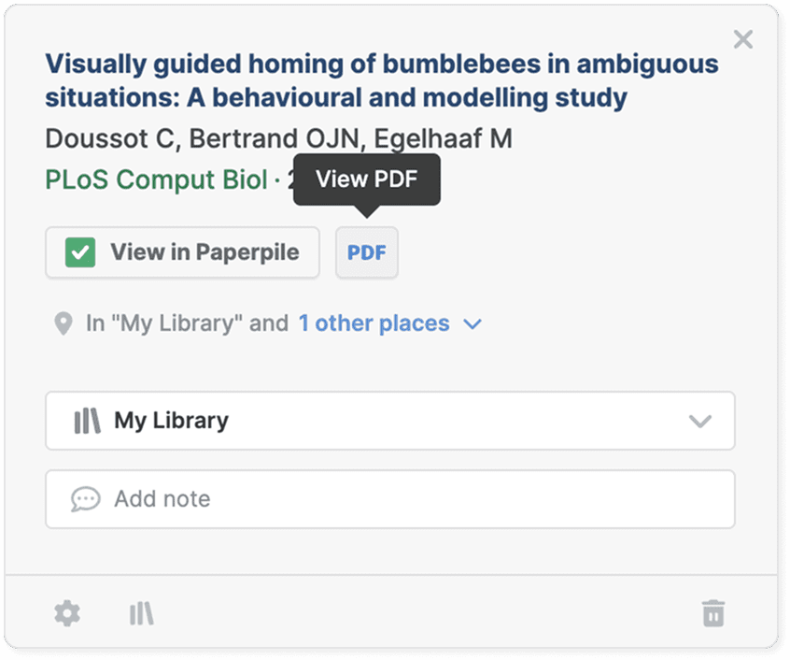790x660 pixels.
Task: Click the View PDF tooltip bubble
Action: (366, 179)
